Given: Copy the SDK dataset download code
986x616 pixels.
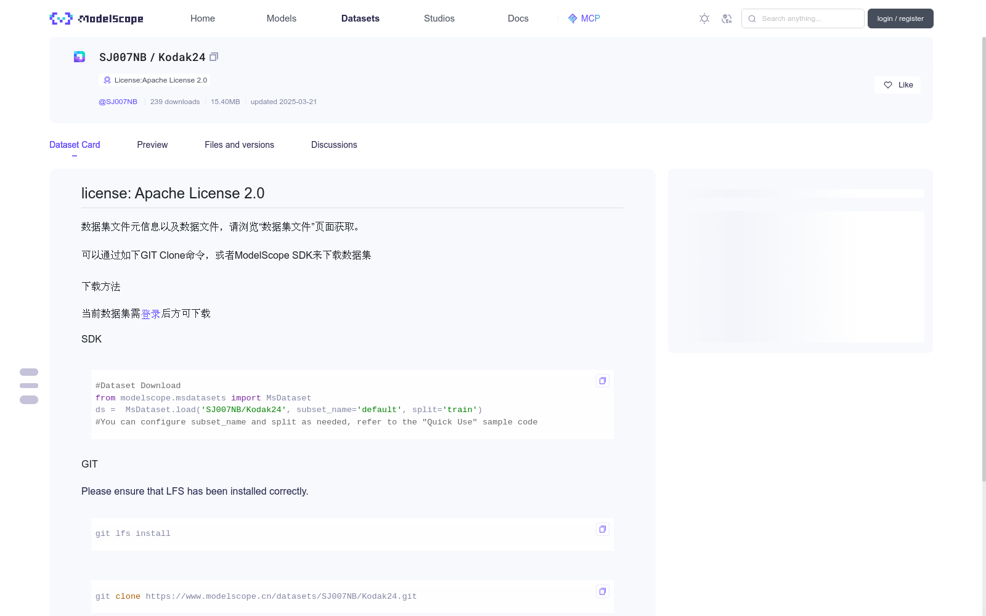Looking at the screenshot, I should (x=603, y=381).
